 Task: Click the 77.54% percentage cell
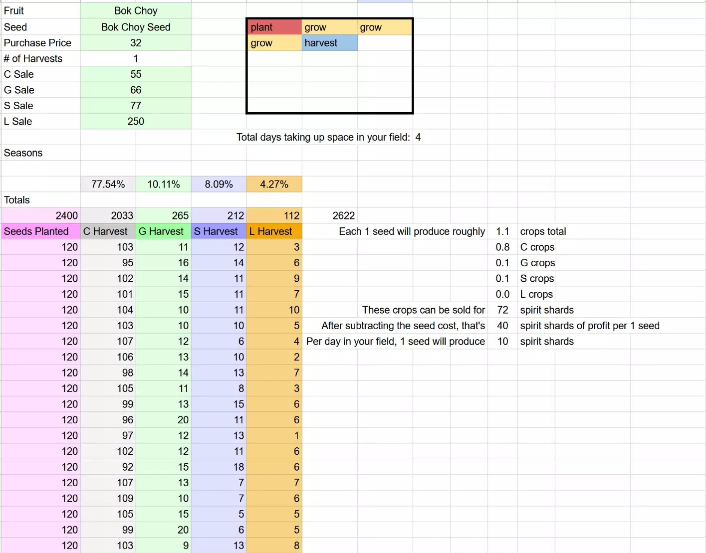coord(108,184)
